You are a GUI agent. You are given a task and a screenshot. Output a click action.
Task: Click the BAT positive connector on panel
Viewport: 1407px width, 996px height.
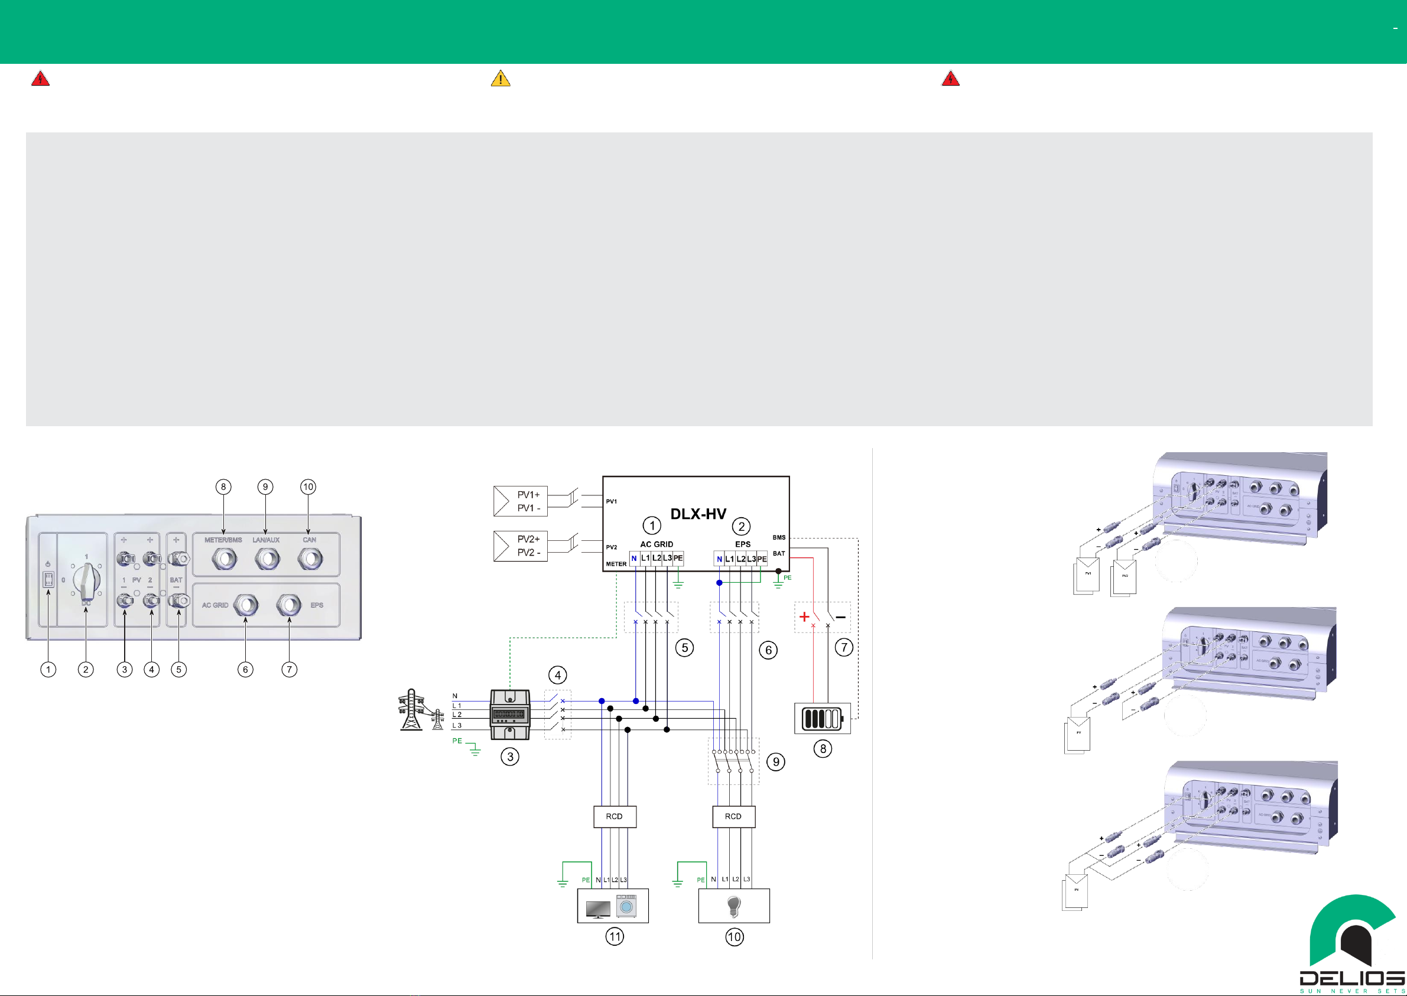pyautogui.click(x=178, y=559)
